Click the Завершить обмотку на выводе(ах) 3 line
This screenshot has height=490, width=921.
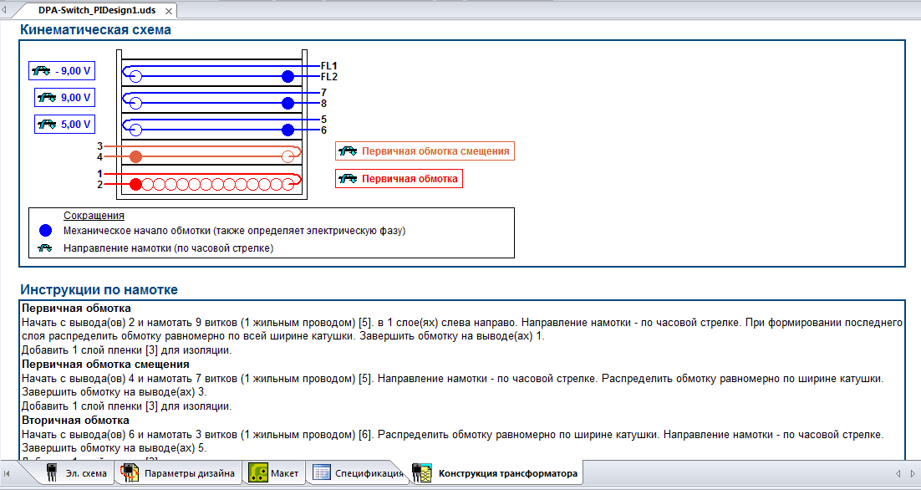(114, 392)
